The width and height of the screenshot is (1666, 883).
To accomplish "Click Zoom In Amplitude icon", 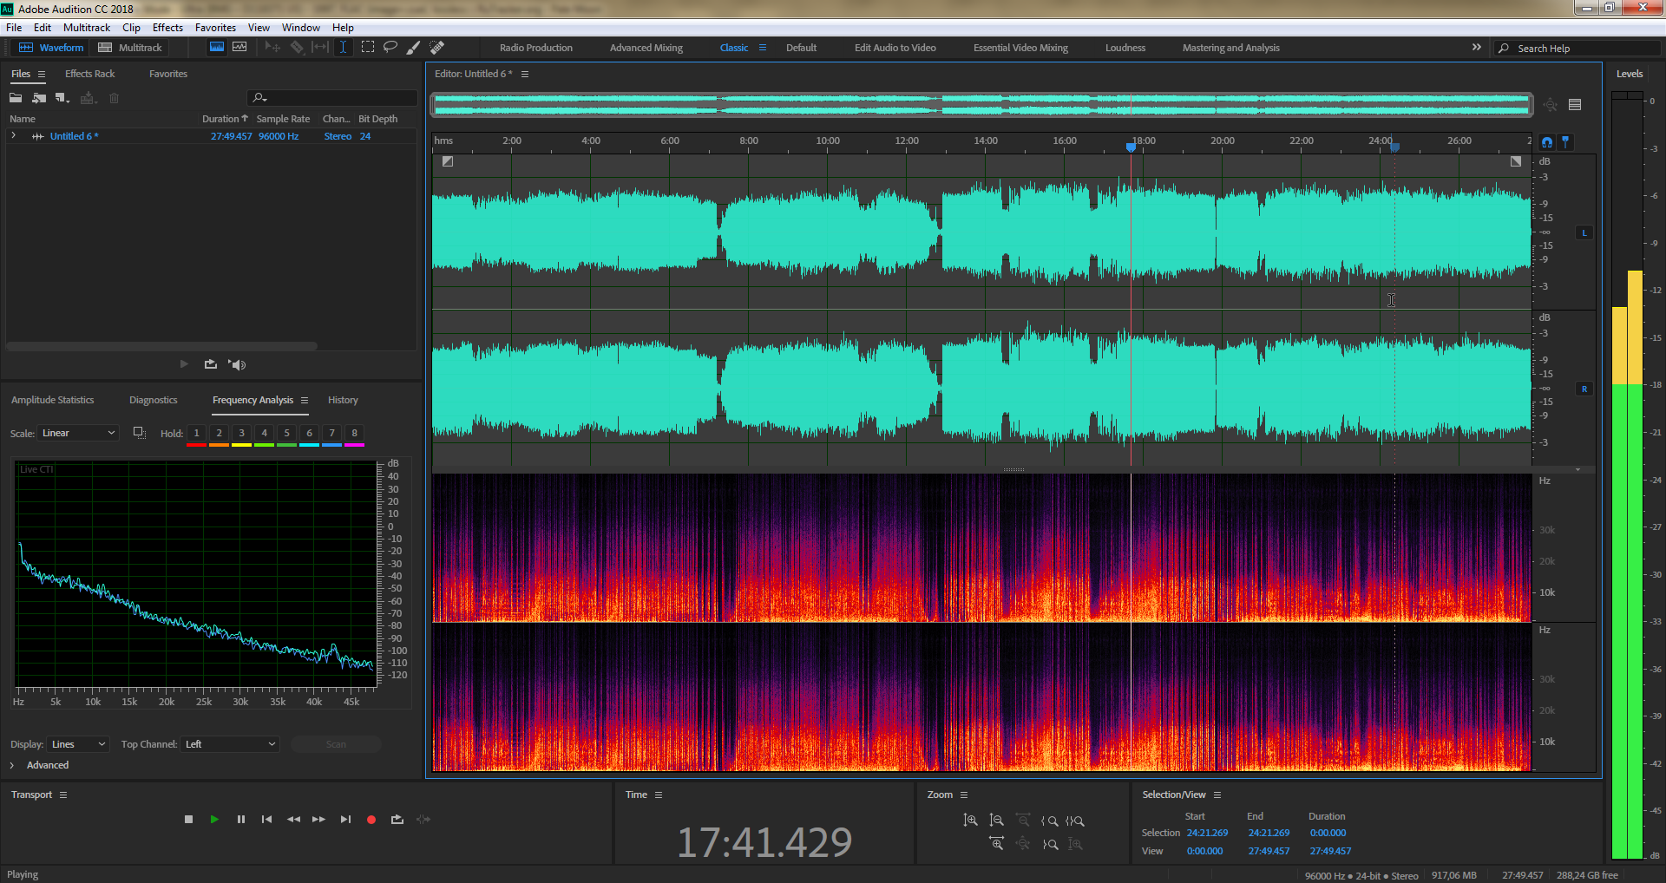I will 970,821.
